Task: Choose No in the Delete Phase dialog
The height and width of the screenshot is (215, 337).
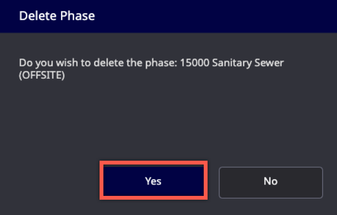Action: coord(270,181)
